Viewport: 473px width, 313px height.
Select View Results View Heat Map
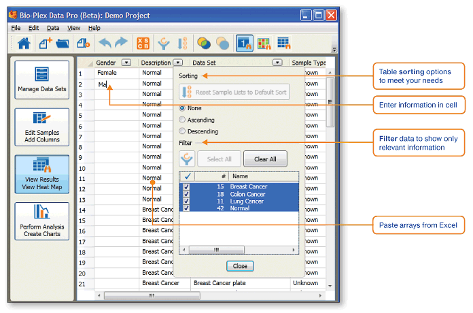[x=42, y=174]
